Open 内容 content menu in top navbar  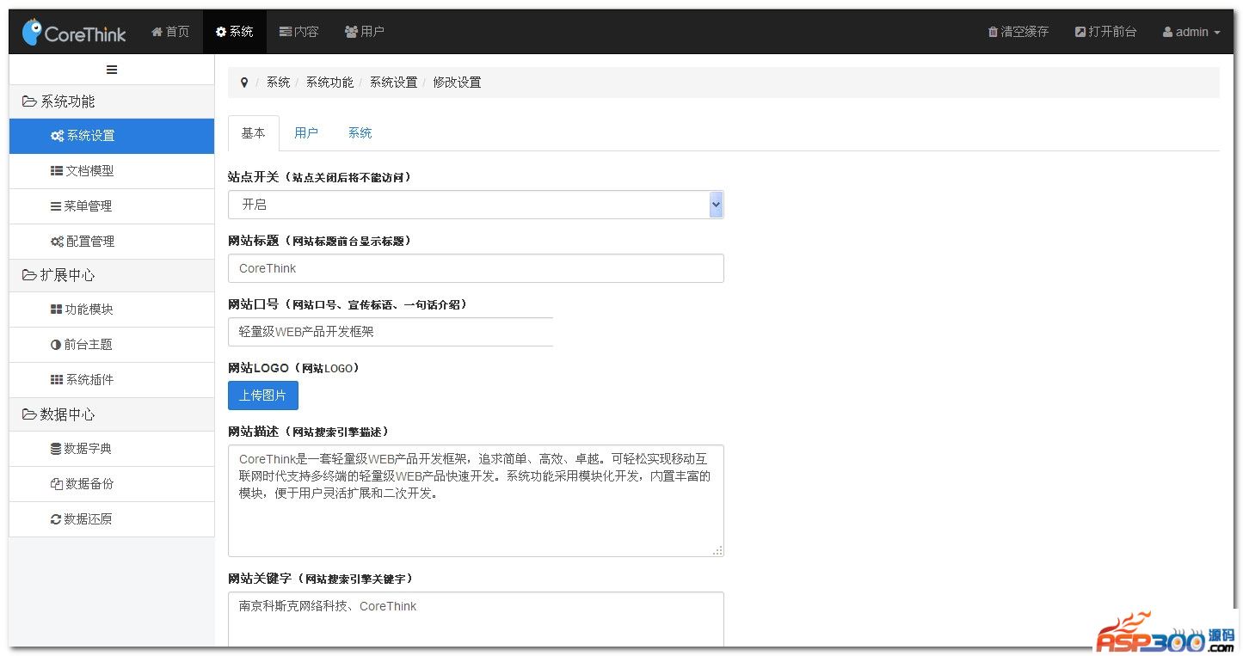click(298, 32)
